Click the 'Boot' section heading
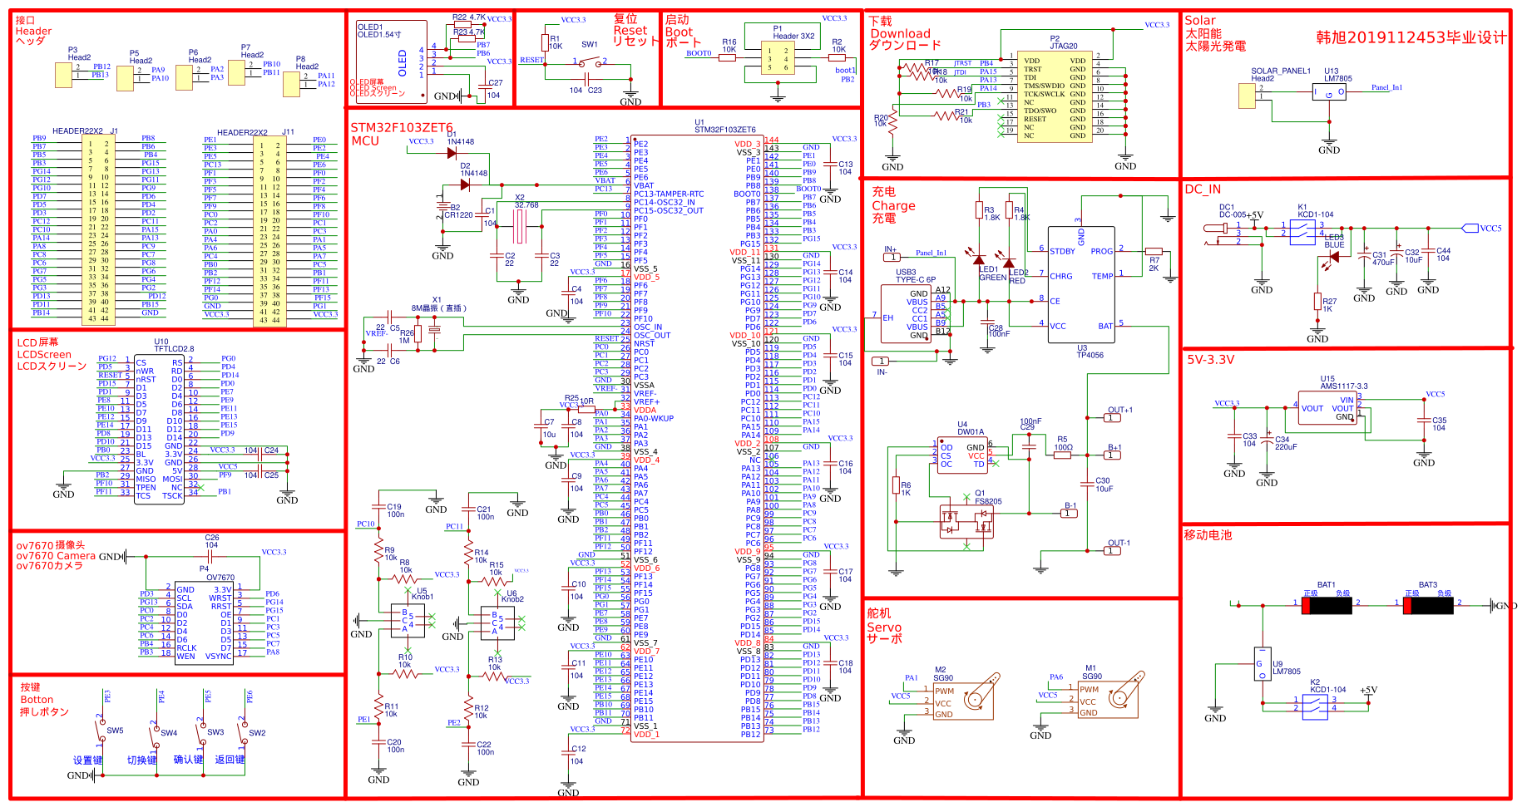The width and height of the screenshot is (1527, 807). [x=679, y=32]
